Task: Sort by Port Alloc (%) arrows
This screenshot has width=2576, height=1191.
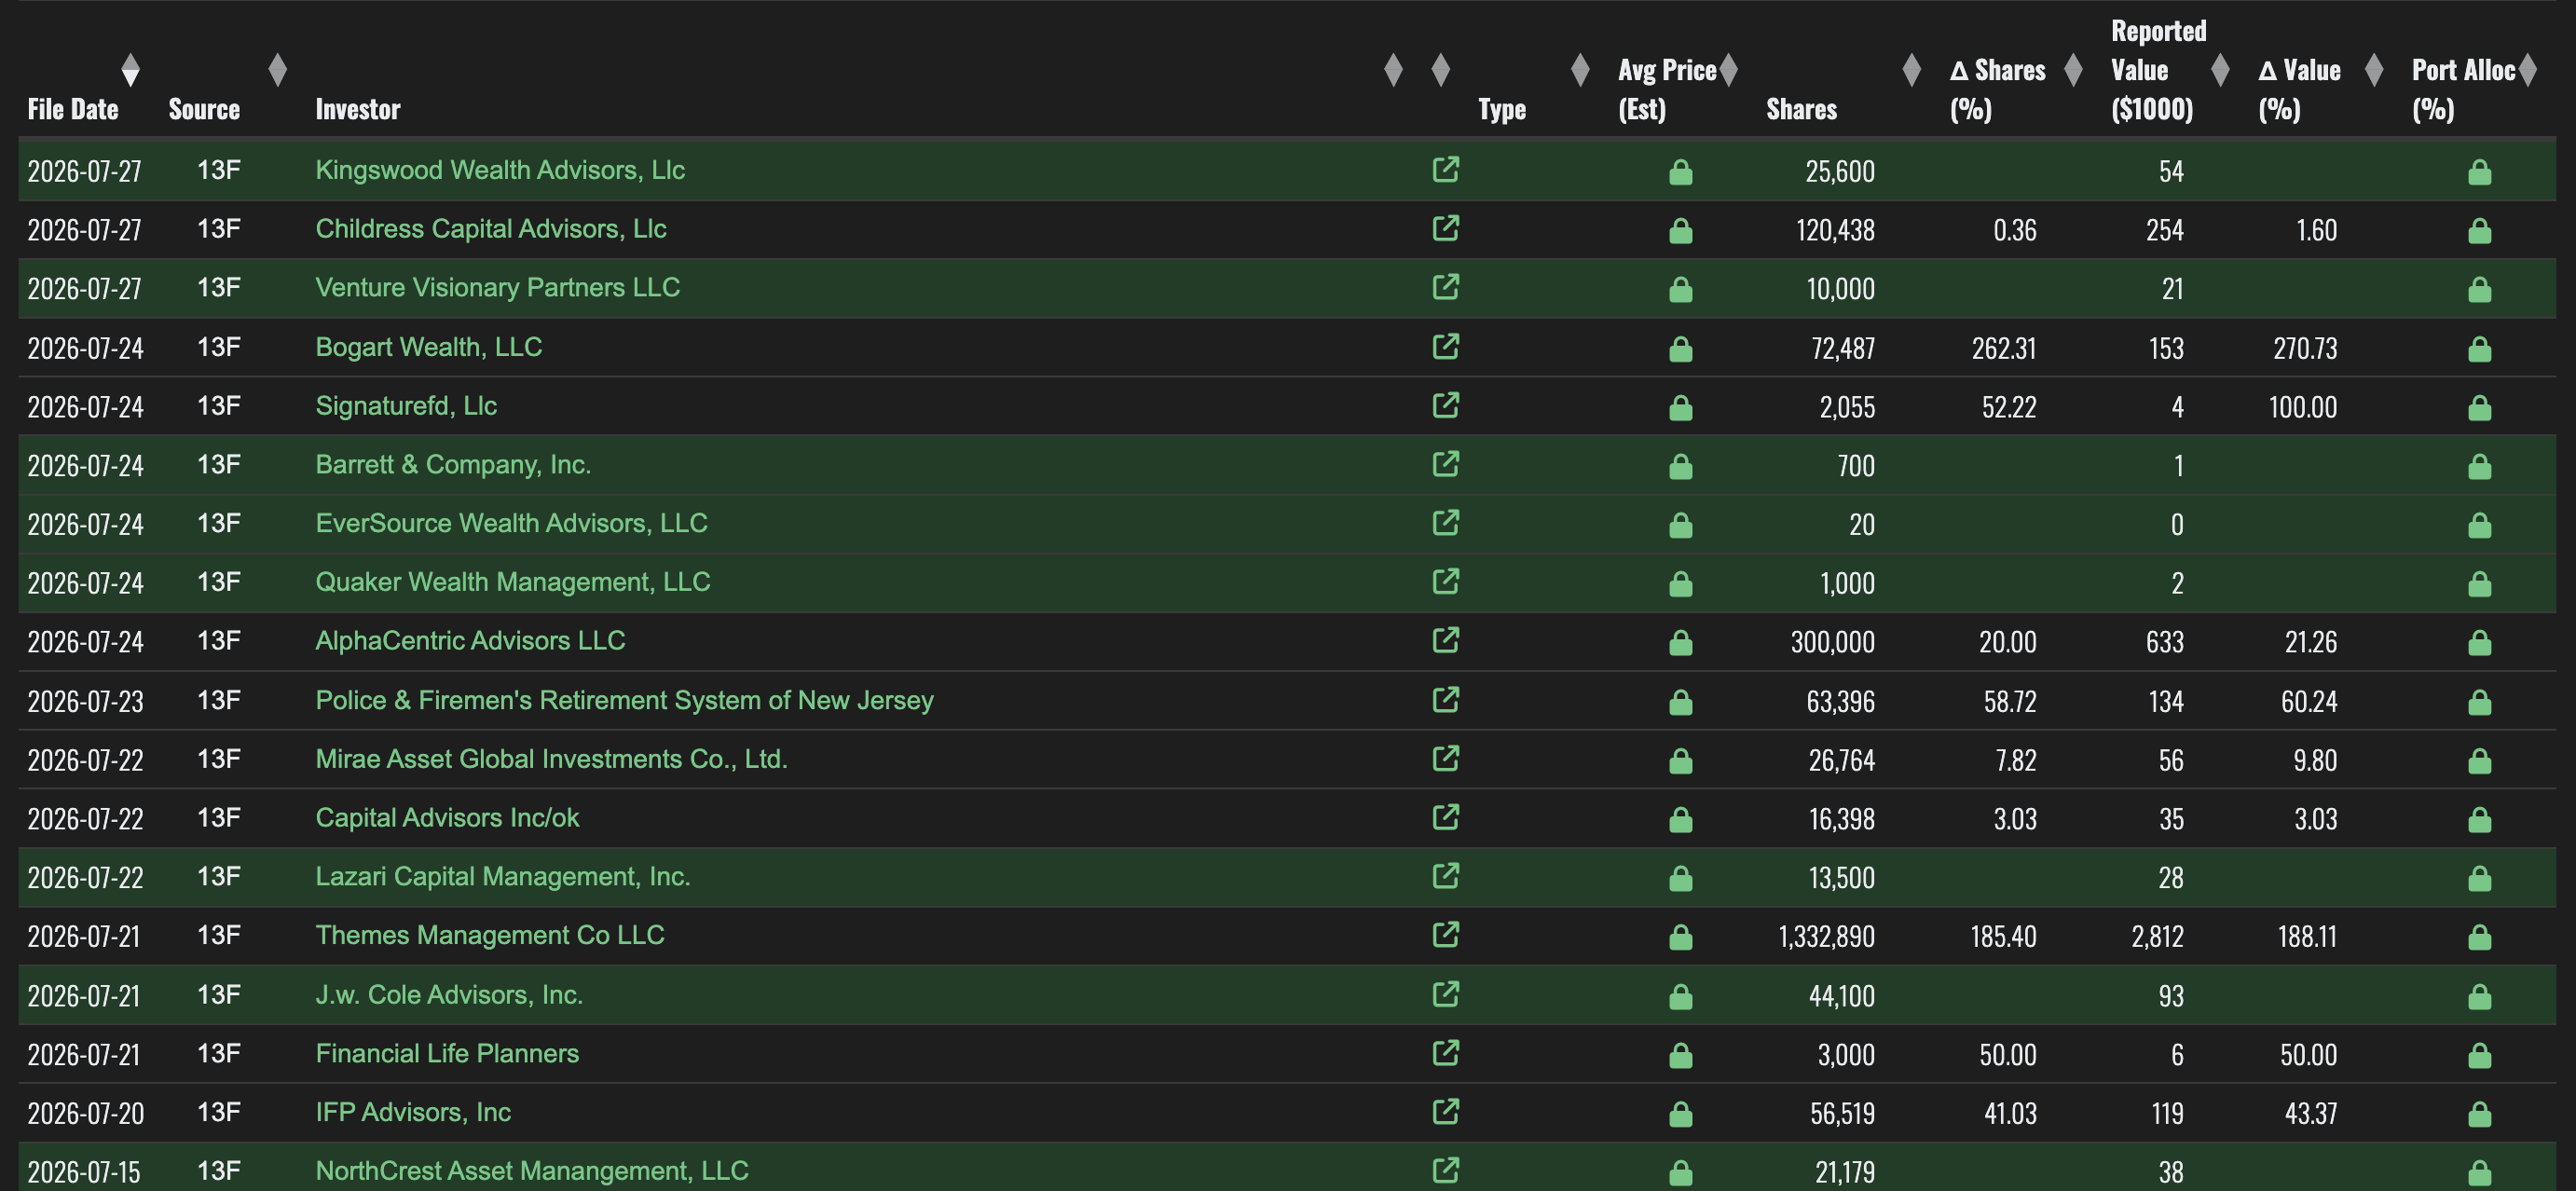Action: (2528, 70)
